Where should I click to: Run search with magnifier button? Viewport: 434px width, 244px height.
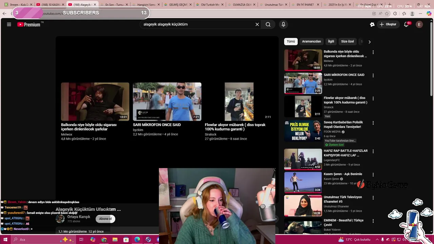(268, 24)
